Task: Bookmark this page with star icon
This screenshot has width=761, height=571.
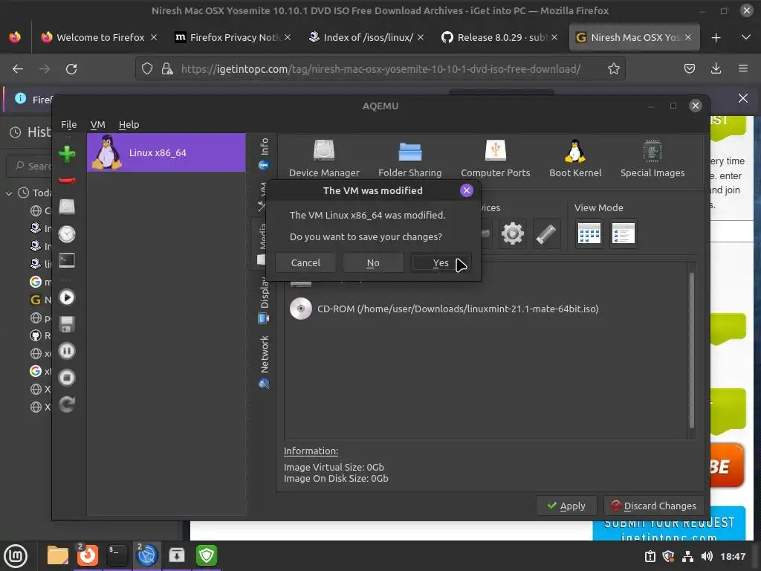Action: (613, 69)
